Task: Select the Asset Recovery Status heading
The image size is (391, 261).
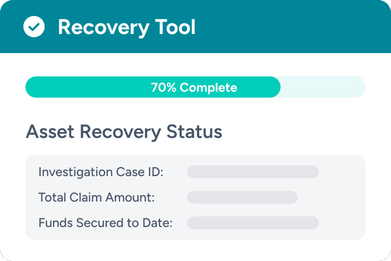Action: tap(123, 131)
